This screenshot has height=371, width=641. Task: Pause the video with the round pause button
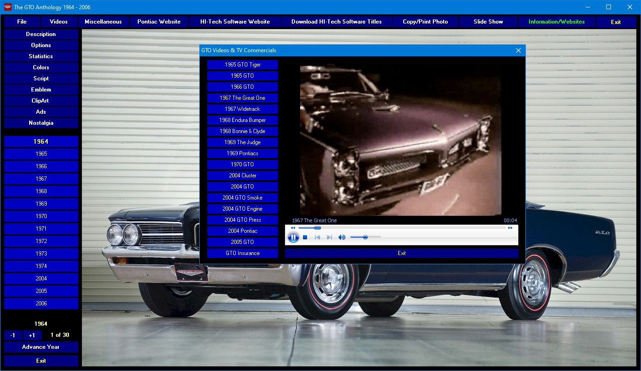click(x=293, y=237)
